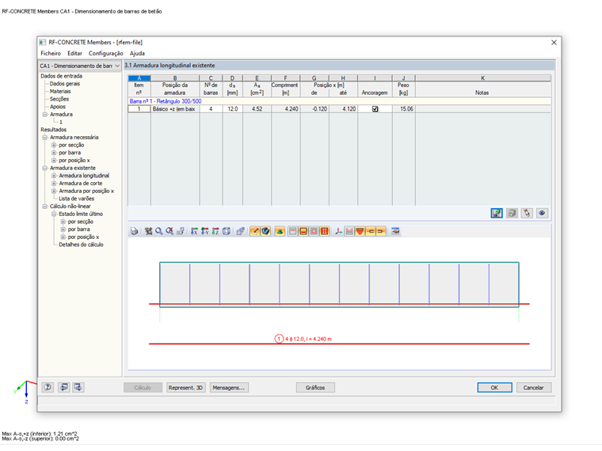Toggle the blue solid rendering icon
This screenshot has height=451, width=602.
(x=265, y=231)
